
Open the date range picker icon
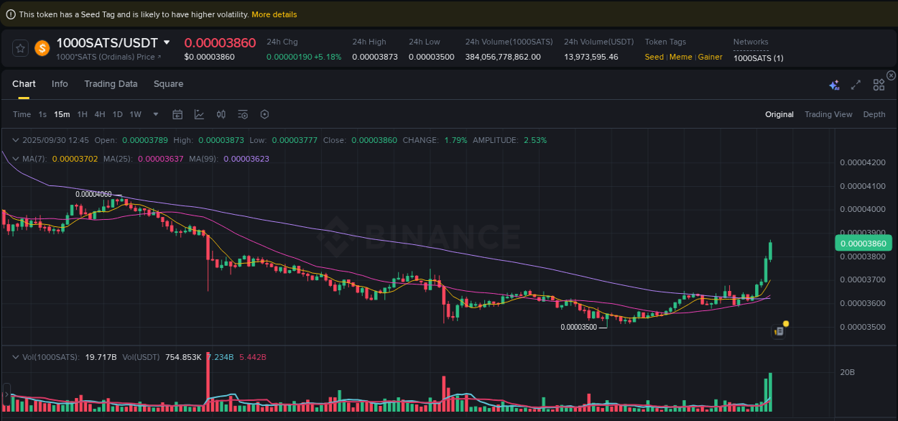click(177, 114)
